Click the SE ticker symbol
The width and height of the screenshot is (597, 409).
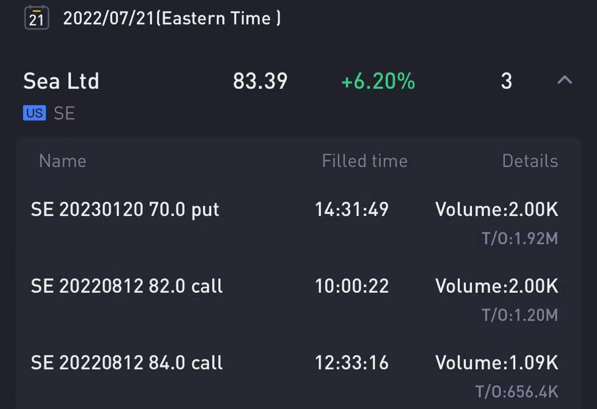pos(64,113)
